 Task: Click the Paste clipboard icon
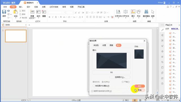[x=16, y=12]
